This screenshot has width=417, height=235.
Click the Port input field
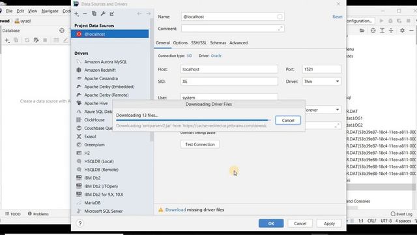(x=321, y=69)
